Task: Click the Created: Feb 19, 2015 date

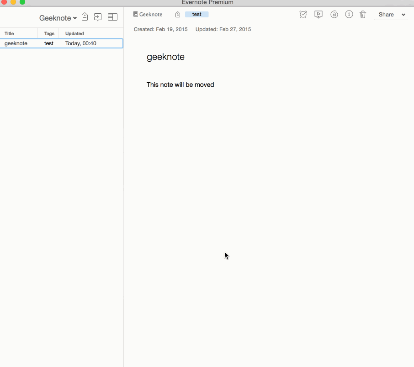Action: click(160, 29)
